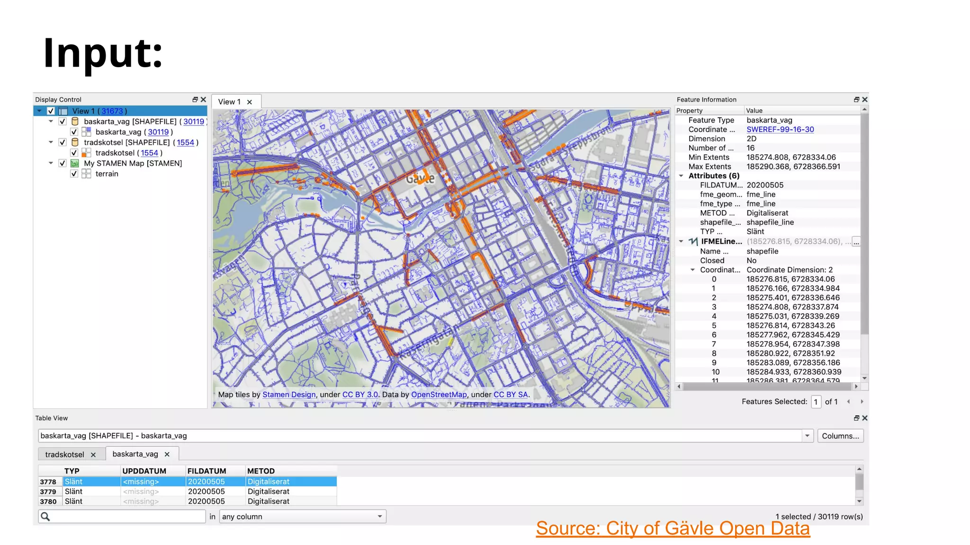Undock the Feature Information panel
970x545 pixels.
[x=856, y=99]
